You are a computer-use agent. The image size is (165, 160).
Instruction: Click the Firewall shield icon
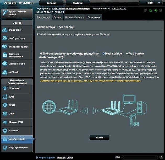point(5,131)
